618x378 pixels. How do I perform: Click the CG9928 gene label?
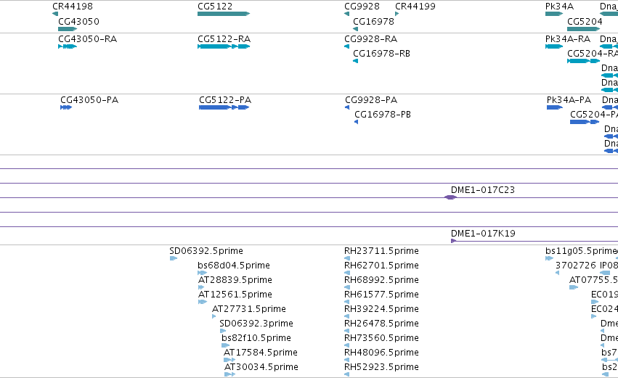[362, 7]
